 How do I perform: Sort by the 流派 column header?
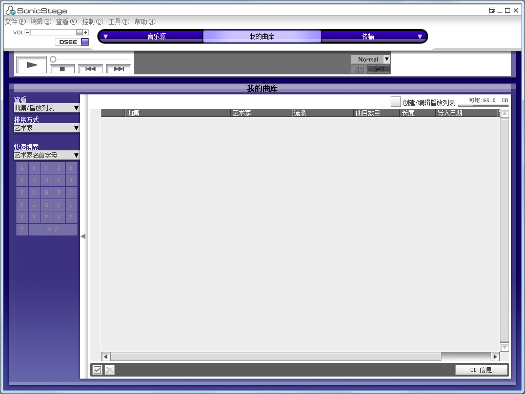(323, 113)
